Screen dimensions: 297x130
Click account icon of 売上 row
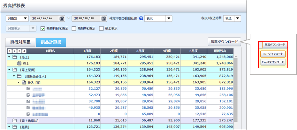point(19,63)
